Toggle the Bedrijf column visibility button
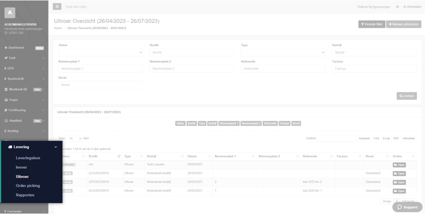Viewport: 425px width, 214px height. 212,124
